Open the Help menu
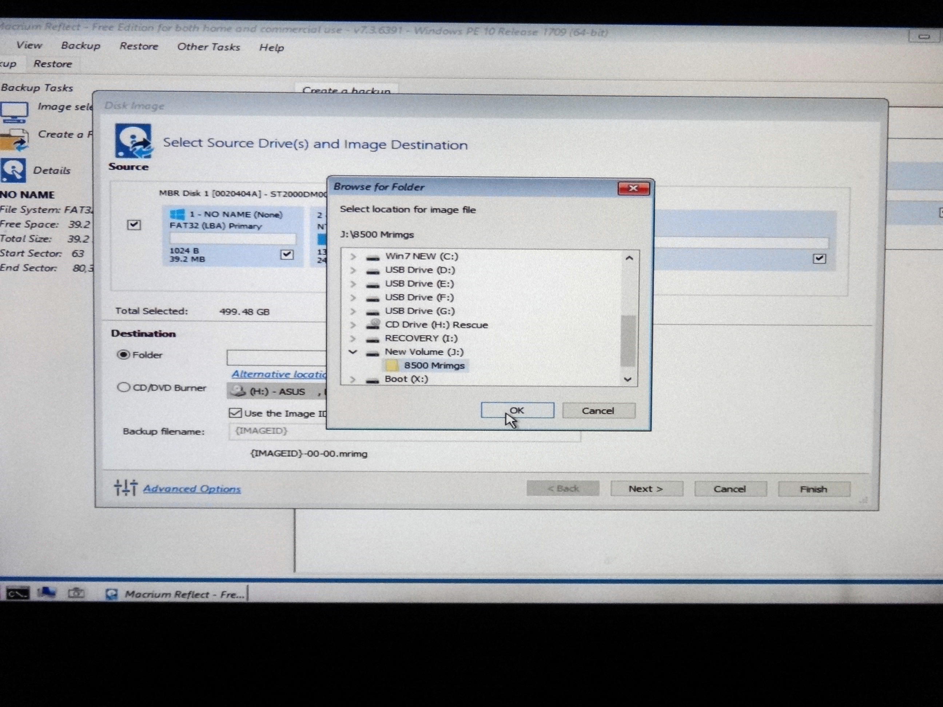Viewport: 943px width, 707px height. (271, 47)
